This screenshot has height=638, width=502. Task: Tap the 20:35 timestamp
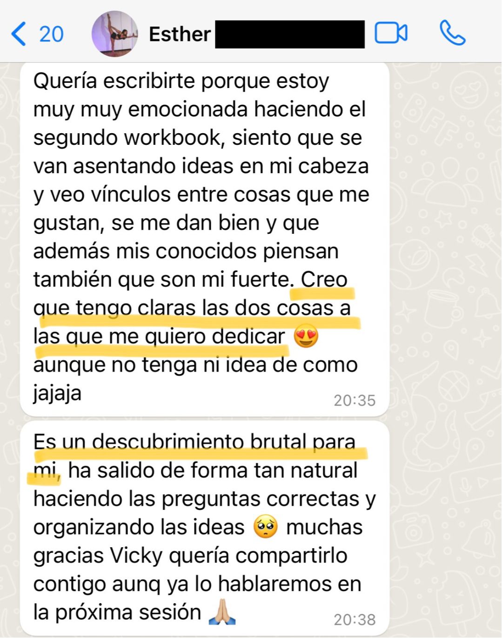(x=354, y=400)
